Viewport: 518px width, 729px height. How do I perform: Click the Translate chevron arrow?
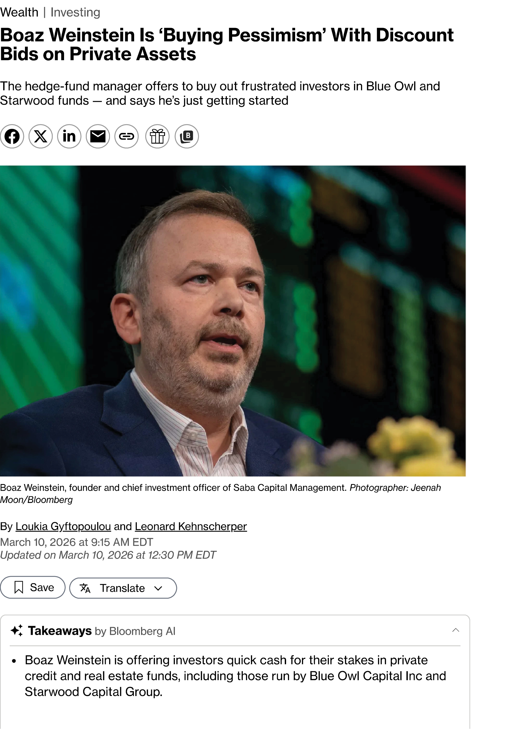(x=158, y=588)
